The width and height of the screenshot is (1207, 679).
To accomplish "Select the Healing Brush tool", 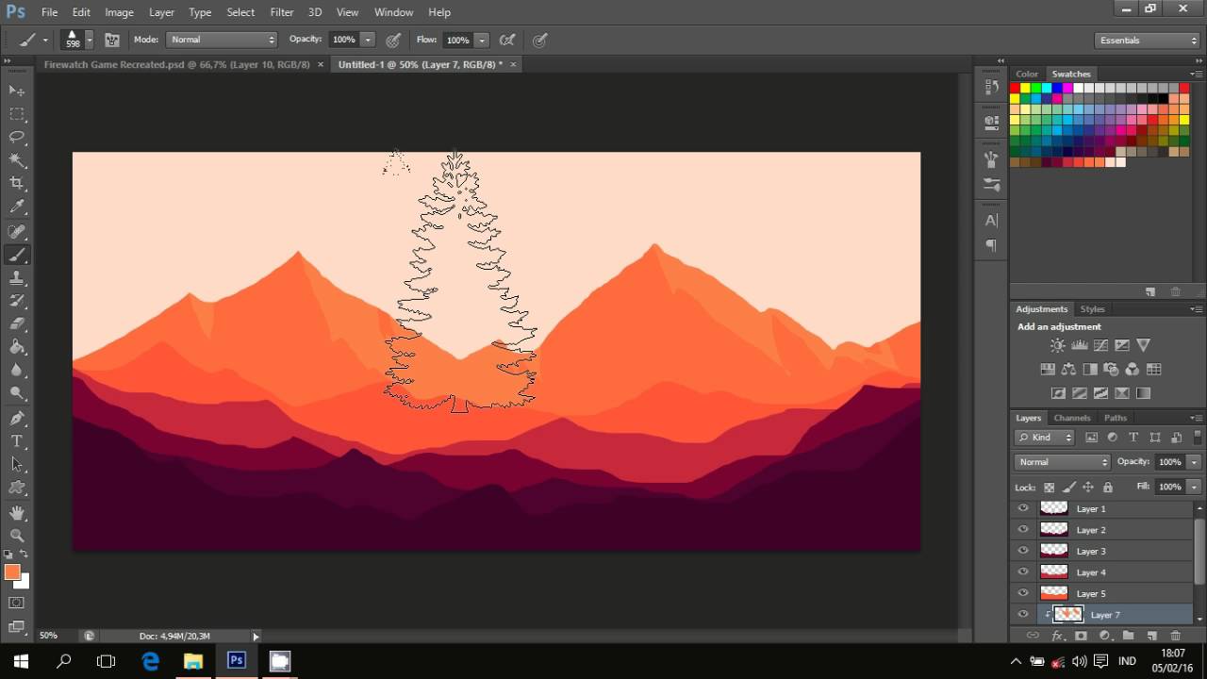I will click(x=17, y=231).
